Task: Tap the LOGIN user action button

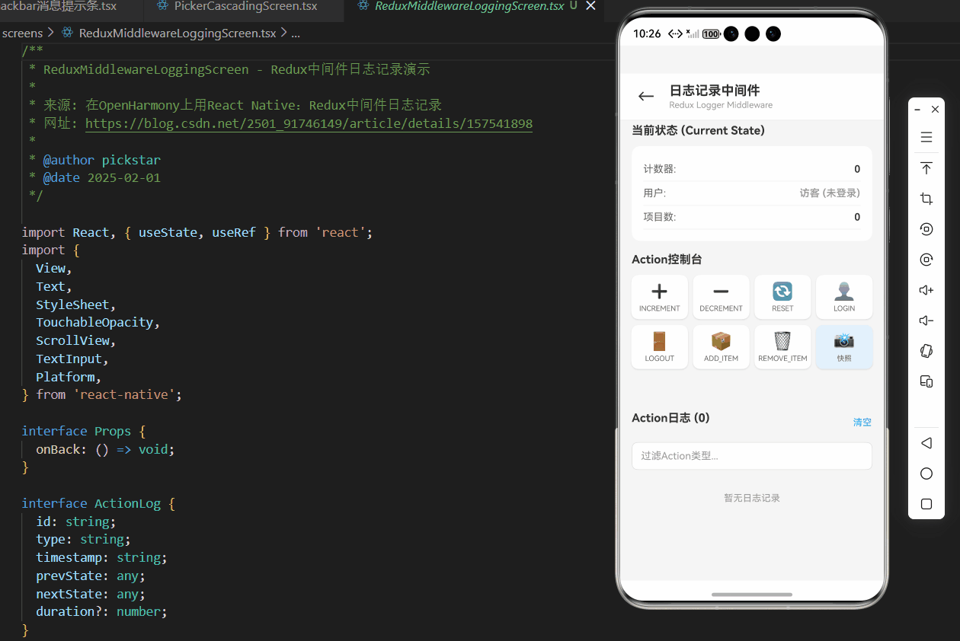Action: coord(844,297)
